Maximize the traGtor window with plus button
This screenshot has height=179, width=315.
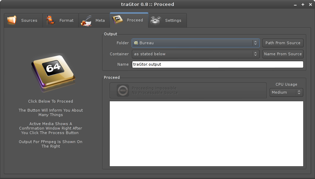(x=303, y=4)
